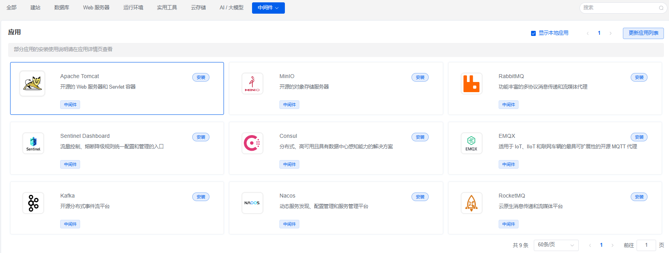Click the Kafka logo icon

click(33, 203)
